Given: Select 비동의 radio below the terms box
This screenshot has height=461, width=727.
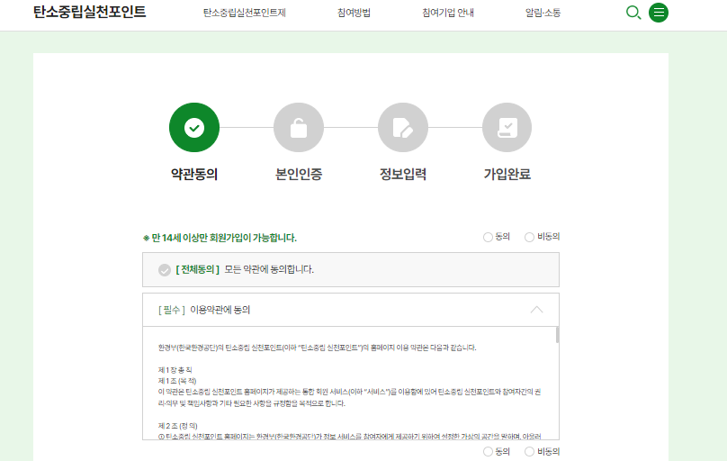Looking at the screenshot, I should pyautogui.click(x=529, y=451).
